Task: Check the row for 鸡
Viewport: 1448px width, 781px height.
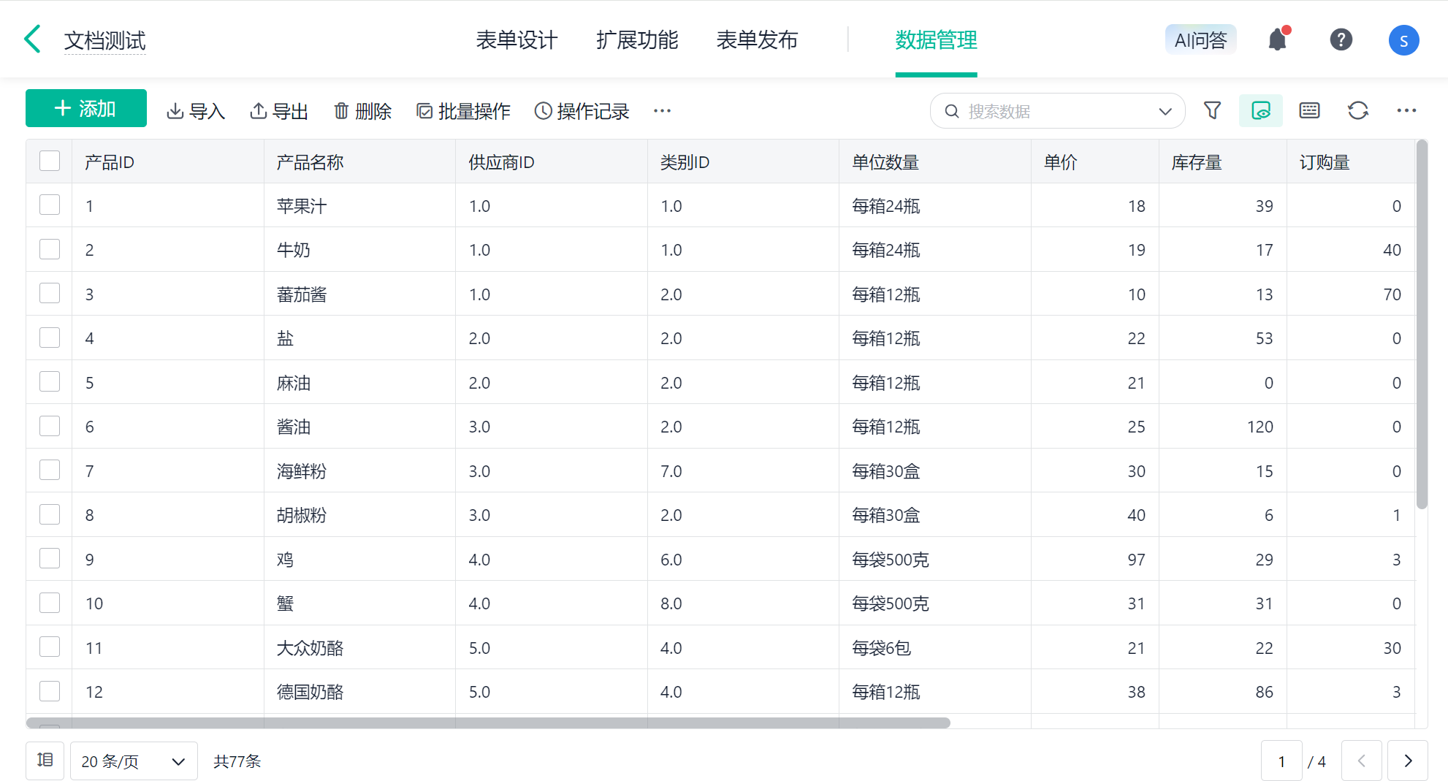Action: pos(50,558)
